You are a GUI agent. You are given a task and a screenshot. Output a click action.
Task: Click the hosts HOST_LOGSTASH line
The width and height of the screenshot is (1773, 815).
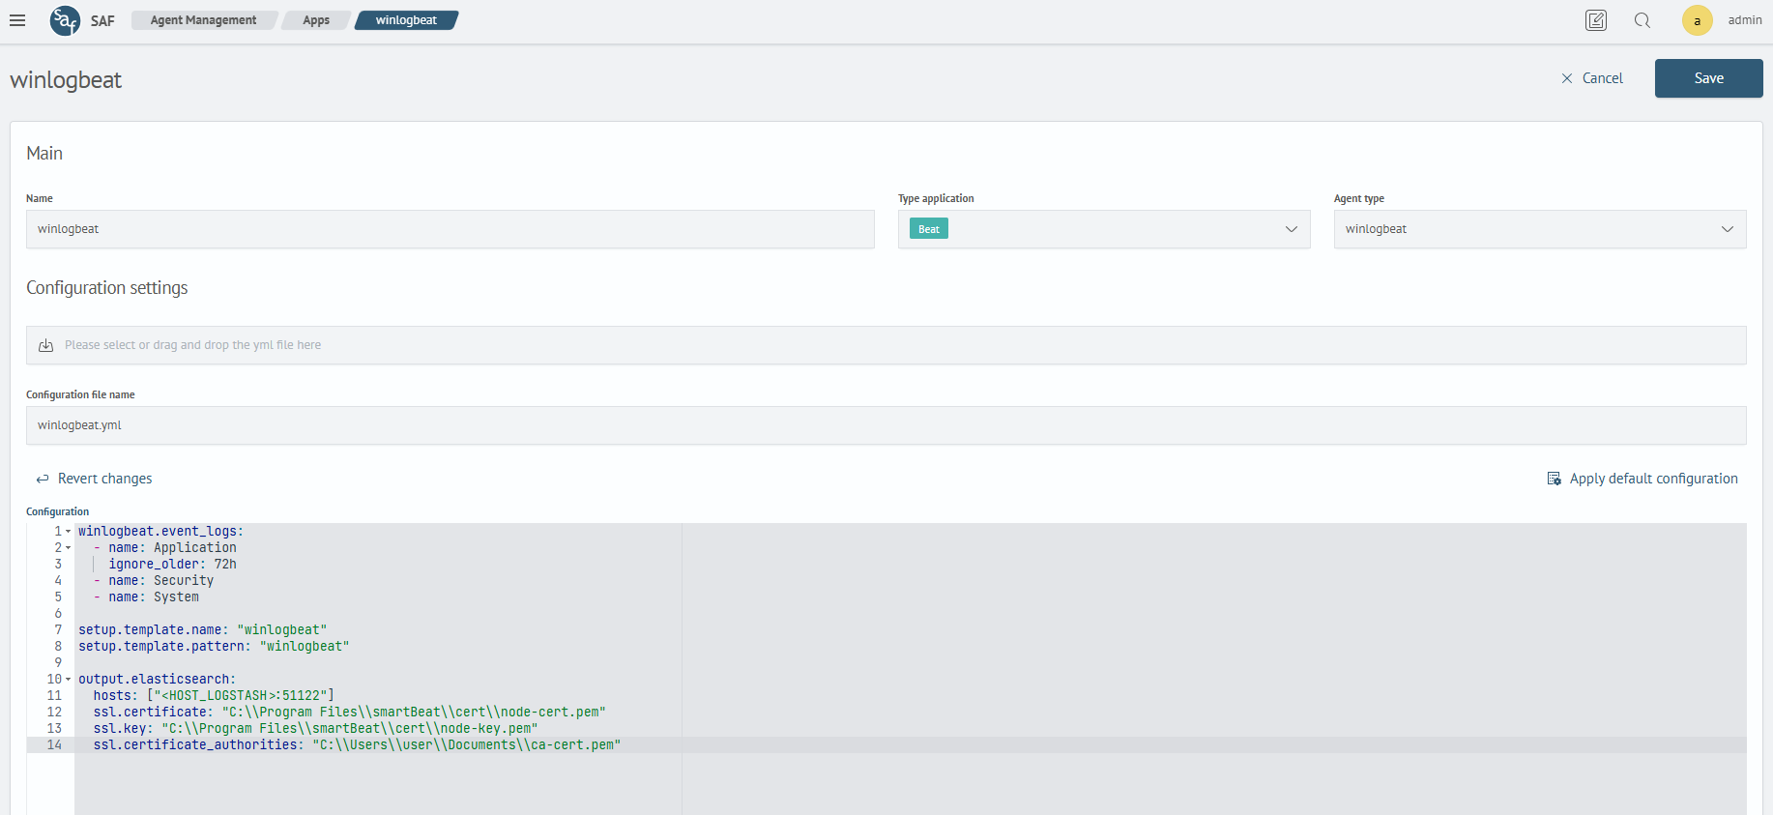[214, 696]
